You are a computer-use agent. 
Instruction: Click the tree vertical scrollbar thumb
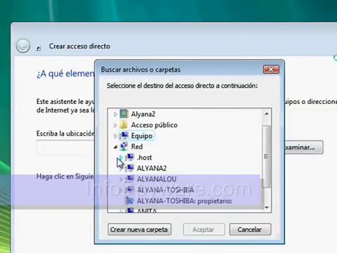pyautogui.click(x=266, y=156)
